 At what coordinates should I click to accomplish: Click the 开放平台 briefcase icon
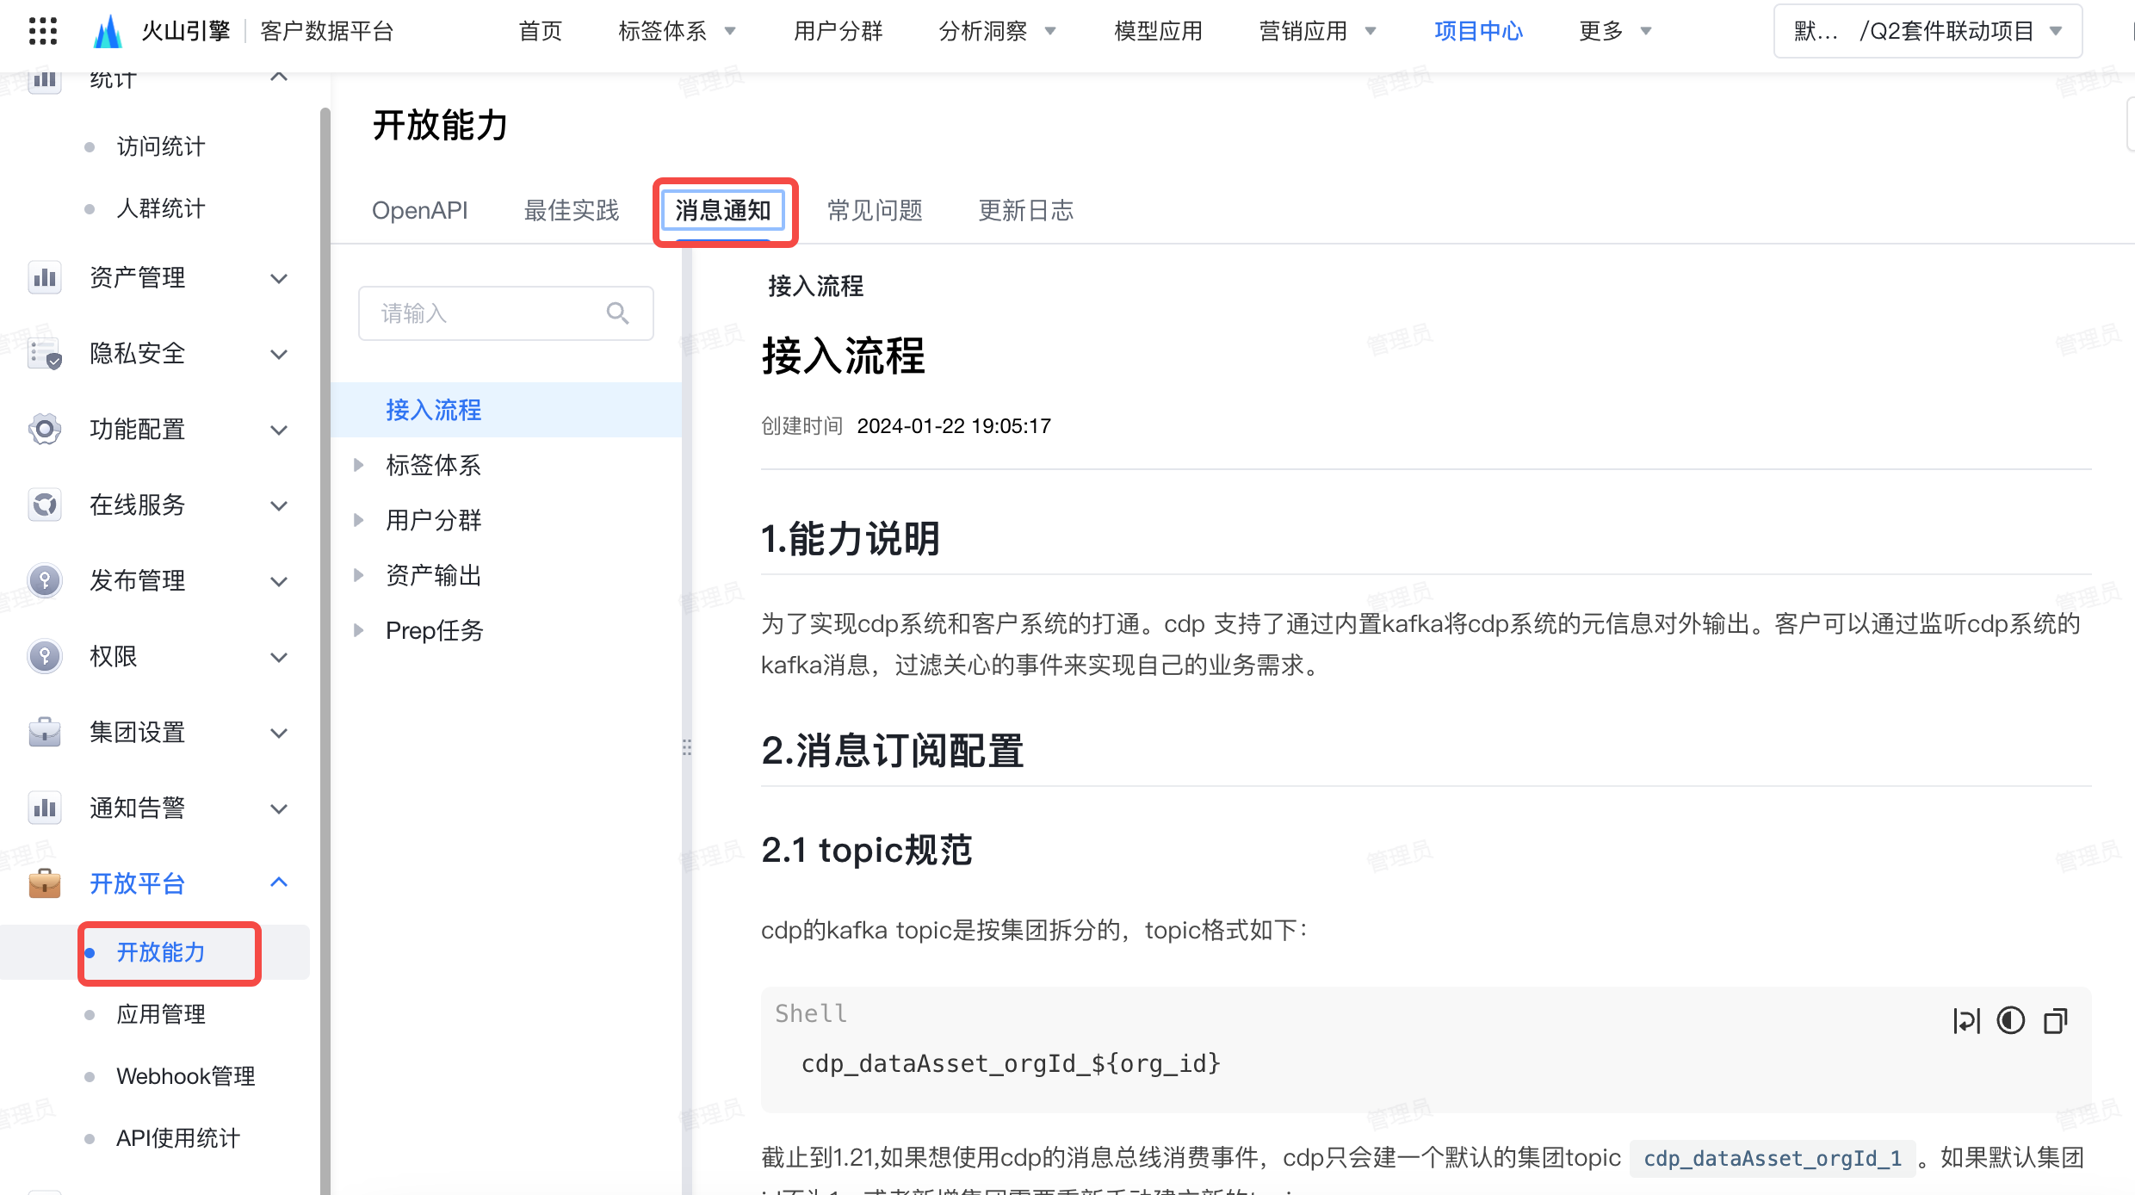click(x=44, y=883)
